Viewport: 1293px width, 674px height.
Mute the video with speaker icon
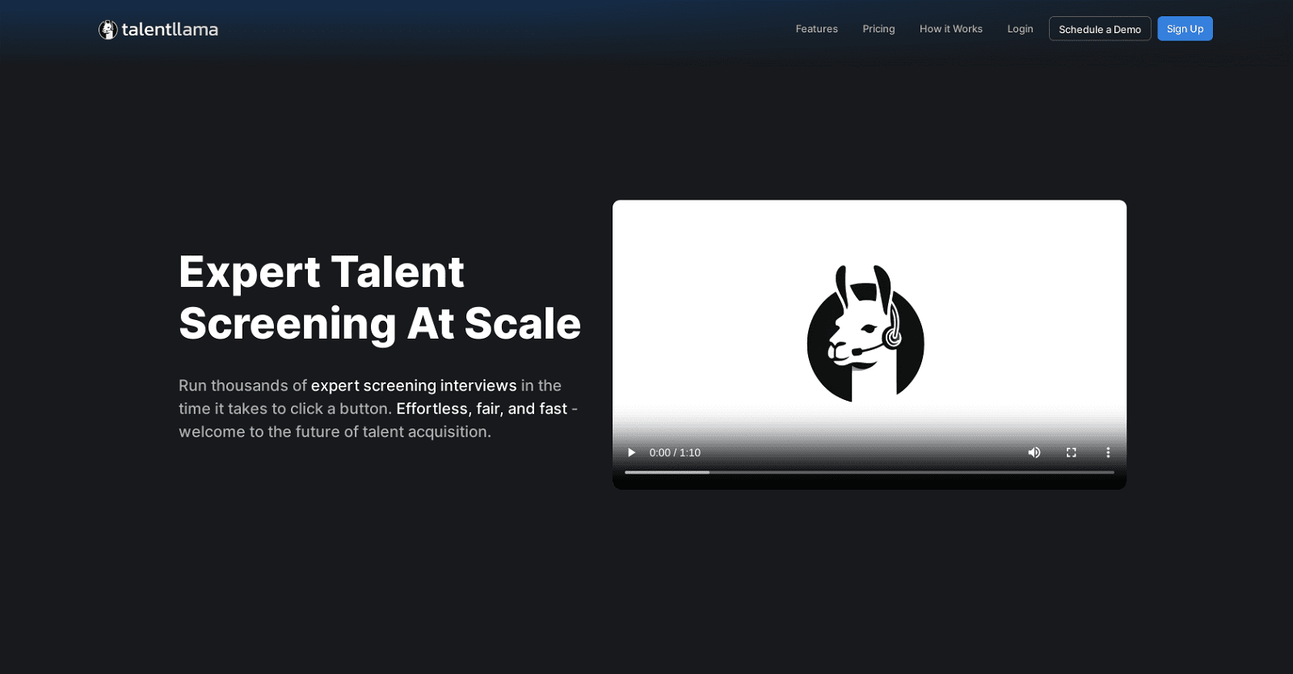[x=1034, y=453]
